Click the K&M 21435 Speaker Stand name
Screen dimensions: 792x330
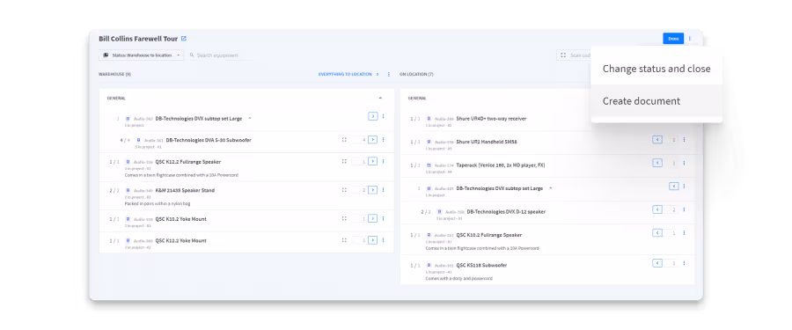185,191
